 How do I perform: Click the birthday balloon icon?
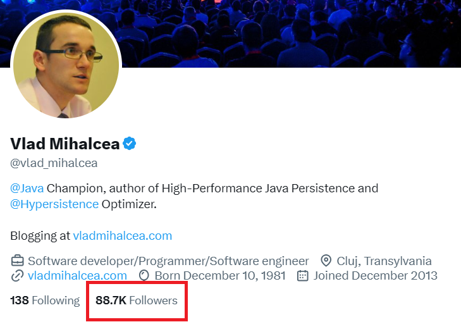(x=144, y=276)
